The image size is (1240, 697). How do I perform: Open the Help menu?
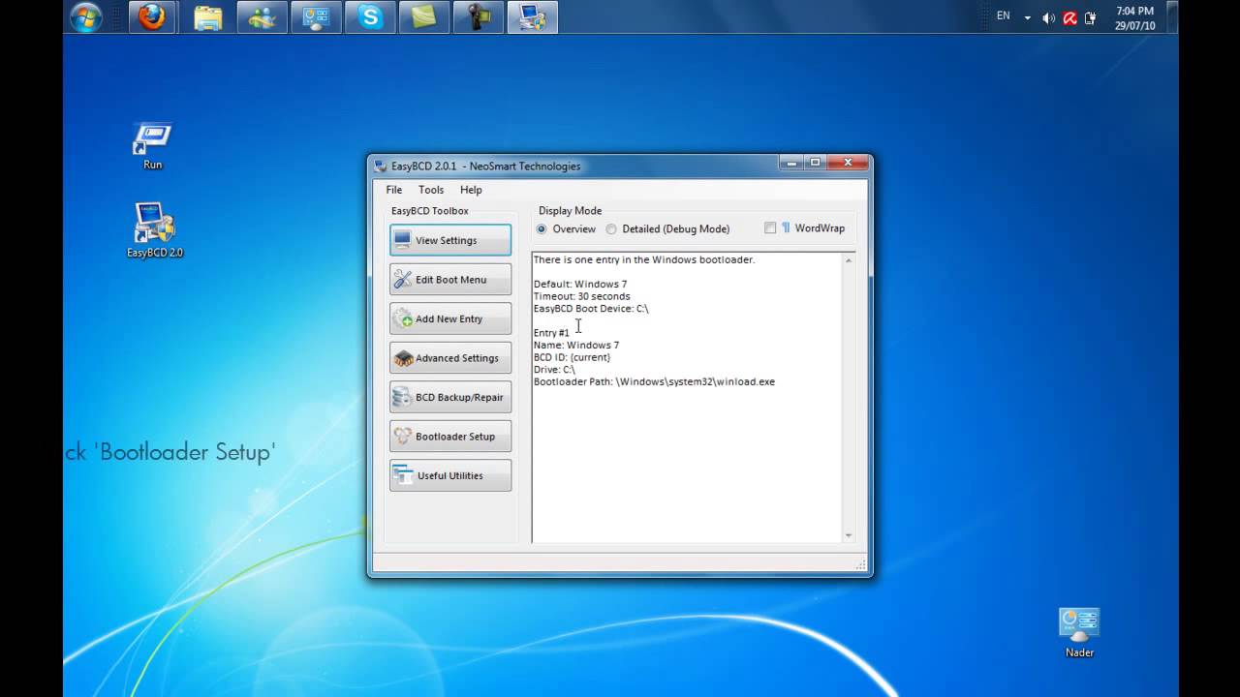point(471,190)
